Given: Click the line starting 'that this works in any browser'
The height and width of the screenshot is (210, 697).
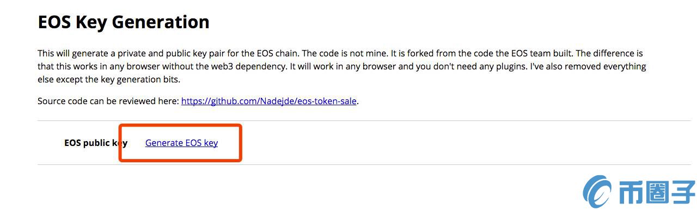Looking at the screenshot, I should tap(342, 67).
